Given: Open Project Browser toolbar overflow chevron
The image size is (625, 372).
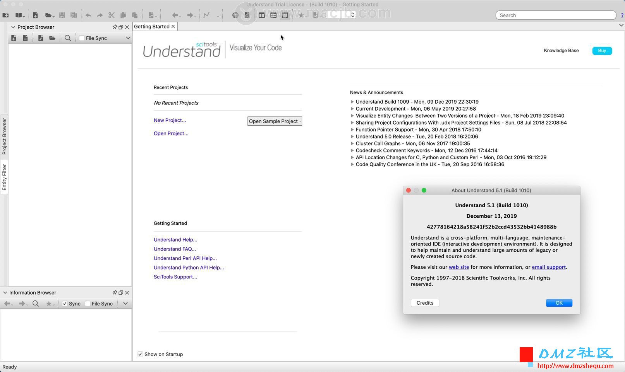Looking at the screenshot, I should (x=128, y=38).
